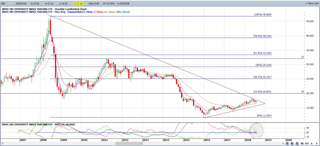Click the second blue chart icon in the bottom toolbar

tap(292, 143)
